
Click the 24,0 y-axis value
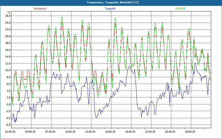pos(8,23)
